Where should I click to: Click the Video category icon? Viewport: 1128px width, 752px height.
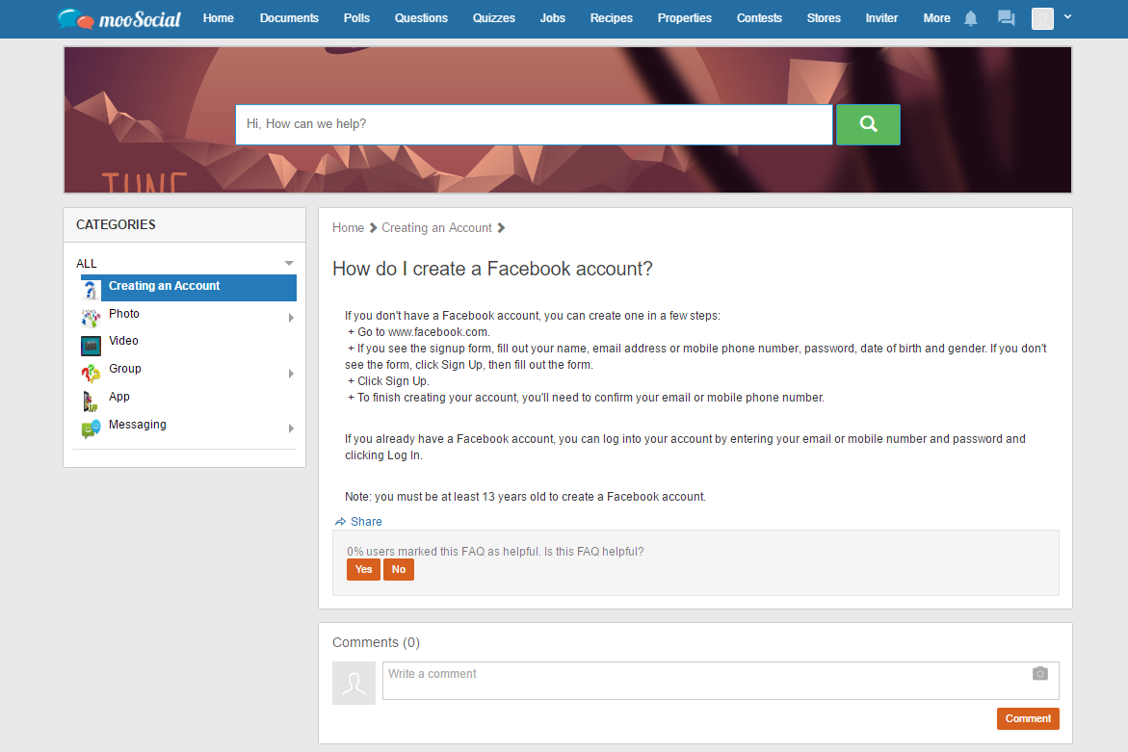[91, 346]
